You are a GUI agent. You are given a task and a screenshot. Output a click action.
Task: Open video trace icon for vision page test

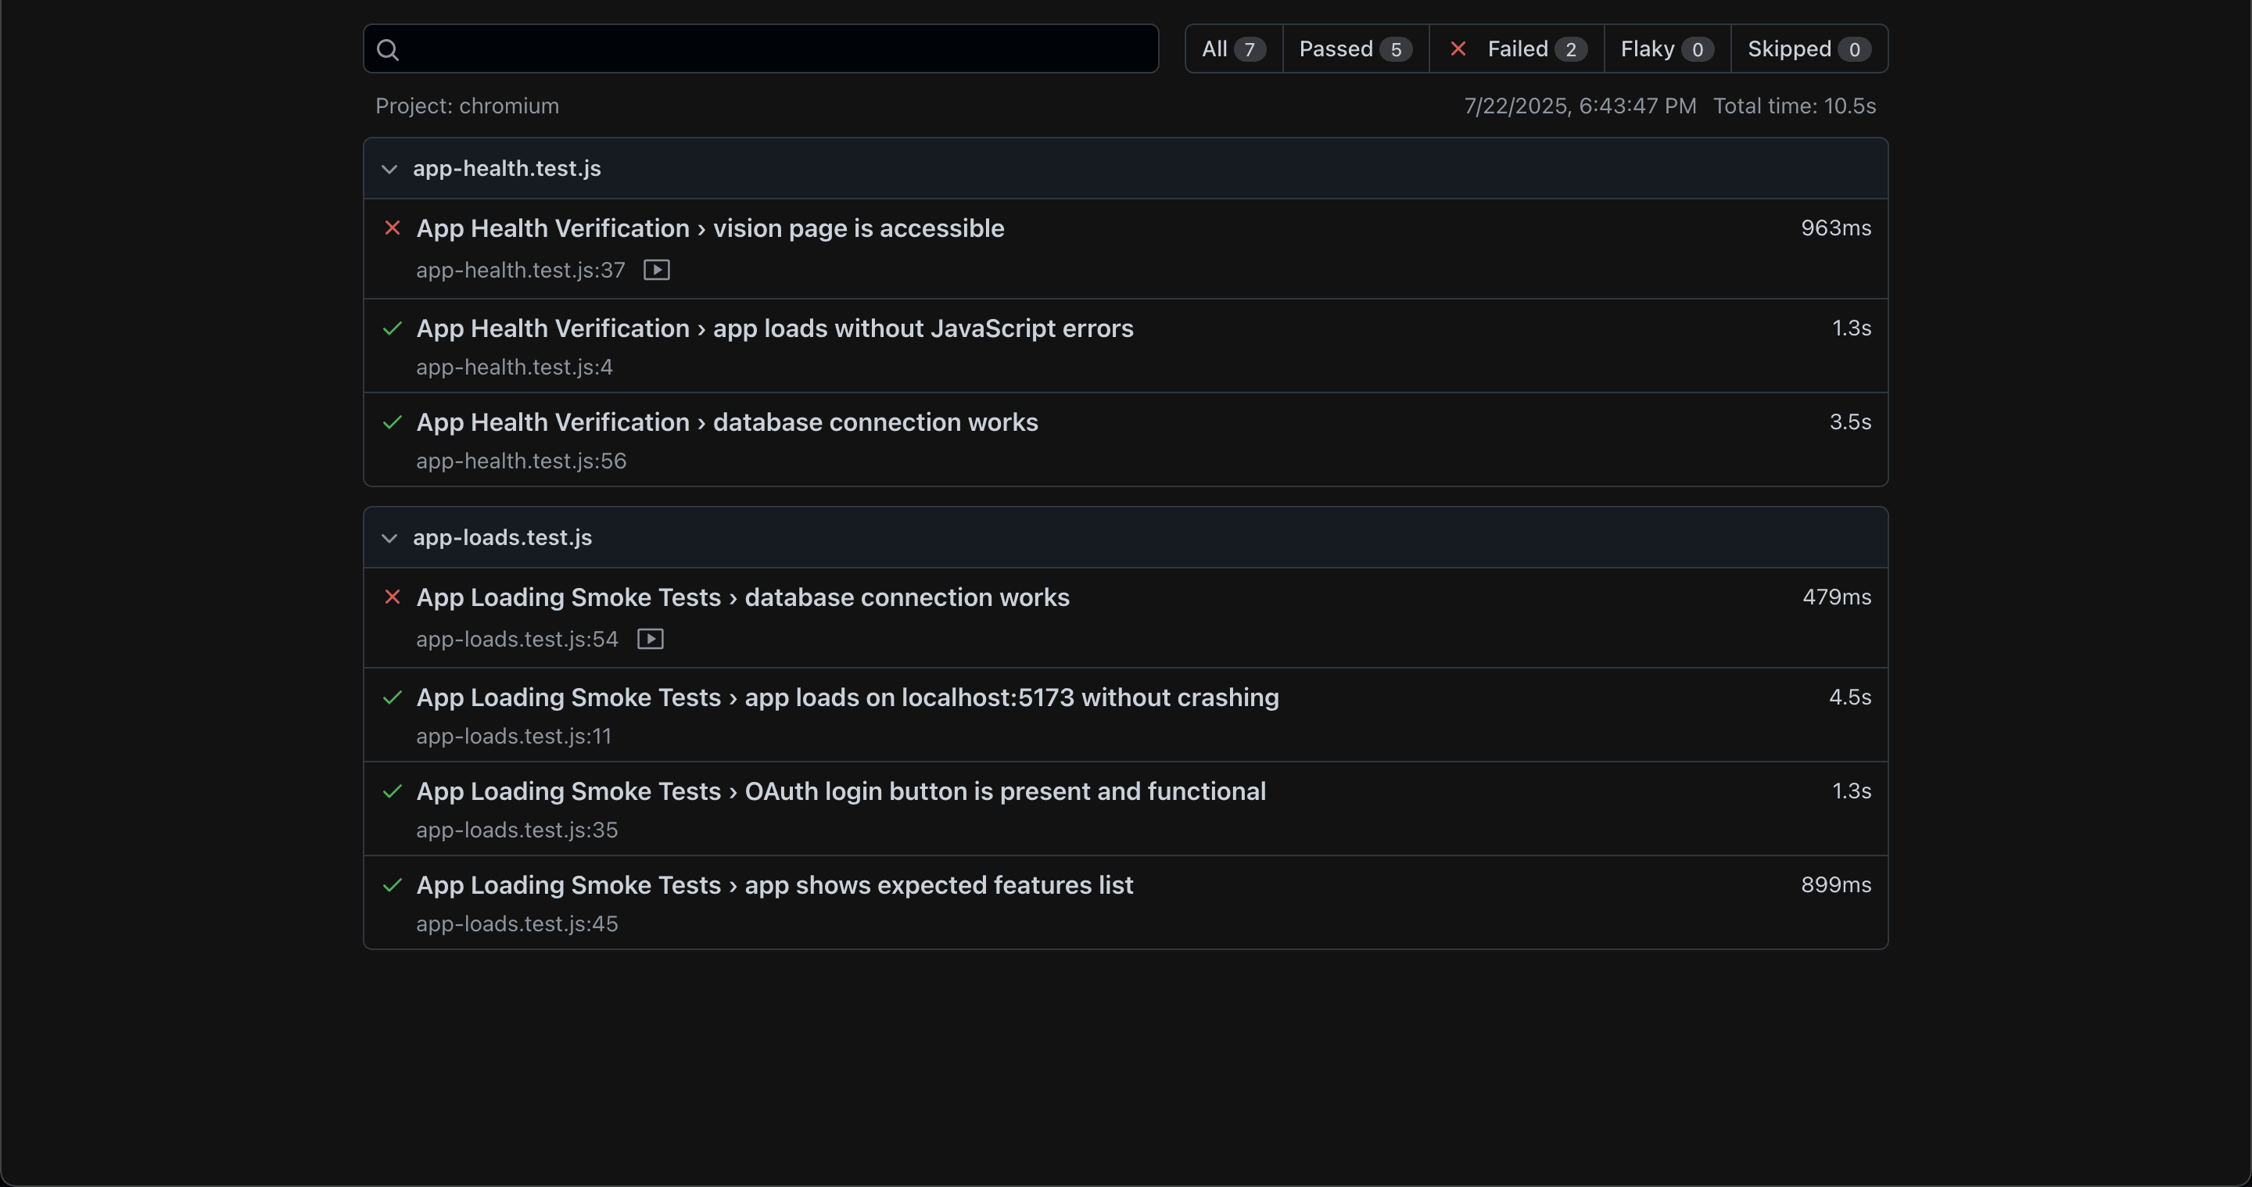[x=657, y=270]
